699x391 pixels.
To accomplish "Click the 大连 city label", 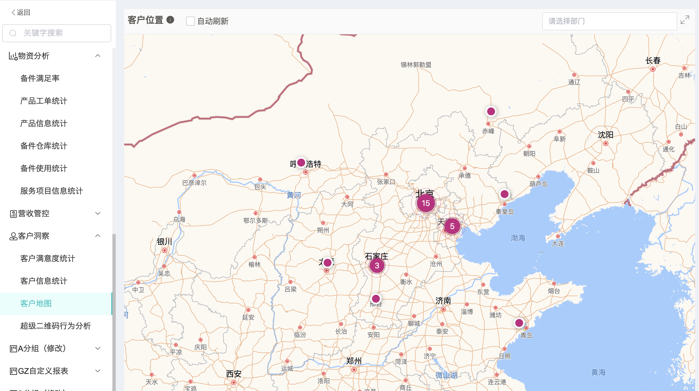I will coord(558,244).
